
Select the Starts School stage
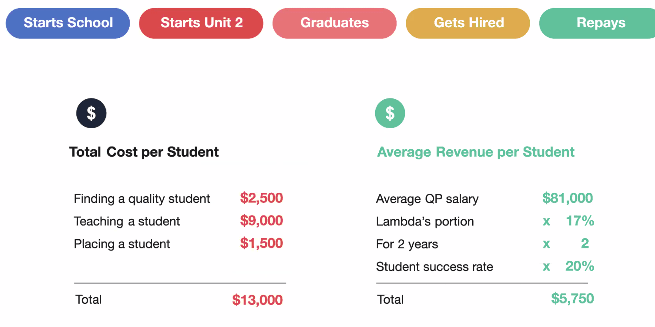point(68,23)
